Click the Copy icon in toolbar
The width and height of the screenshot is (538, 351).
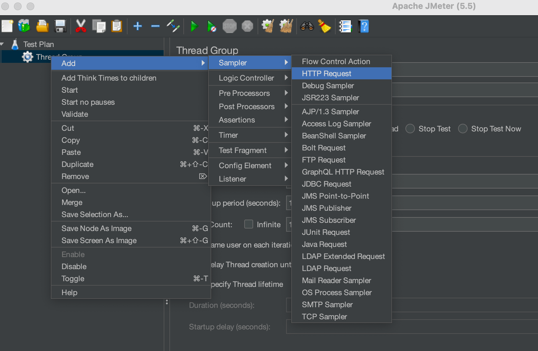[x=99, y=26]
